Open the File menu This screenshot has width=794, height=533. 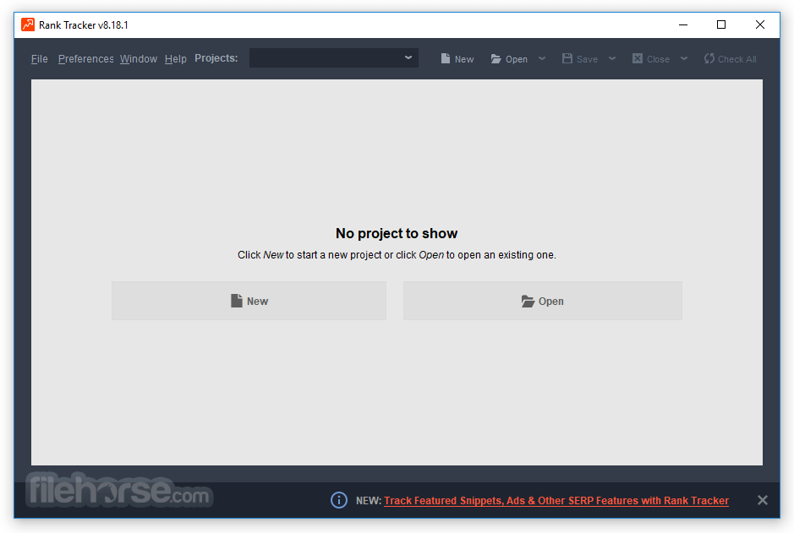coord(40,58)
